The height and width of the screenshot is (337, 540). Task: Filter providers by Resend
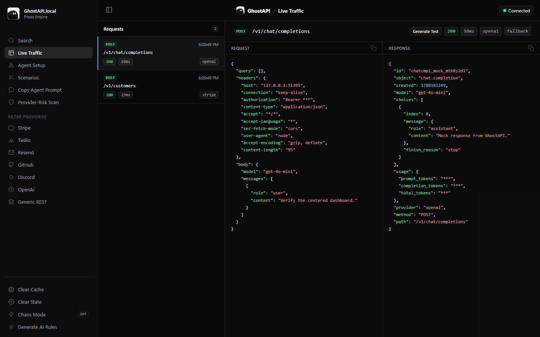tap(48, 152)
